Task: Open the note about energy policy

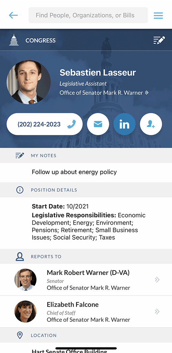Action: pyautogui.click(x=74, y=172)
